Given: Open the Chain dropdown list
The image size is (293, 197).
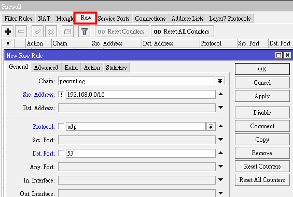Looking at the screenshot, I should point(220,81).
